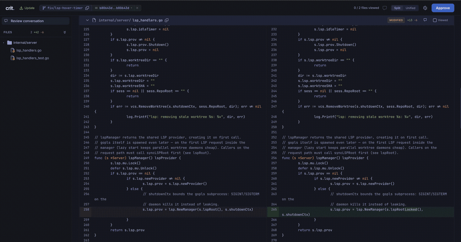Viewport: 461px width, 242px height.
Task: Open Review conversation
Action: pos(35,21)
